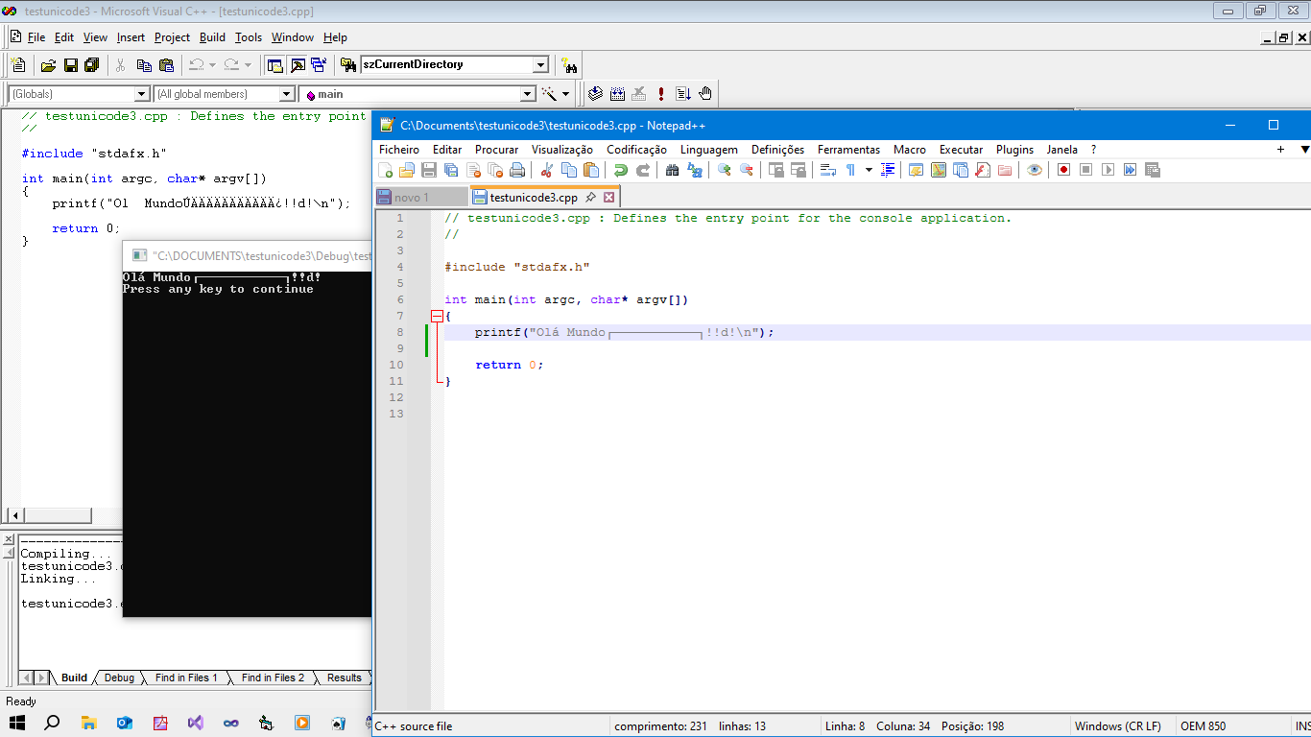Click OEM 850 encoding in status bar
The image size is (1311, 737).
[1203, 726]
